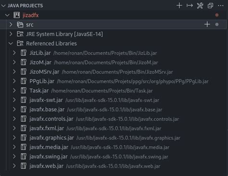228x176 pixels.
Task: Click the javafx.media.jar jar icon
Action: click(24, 147)
